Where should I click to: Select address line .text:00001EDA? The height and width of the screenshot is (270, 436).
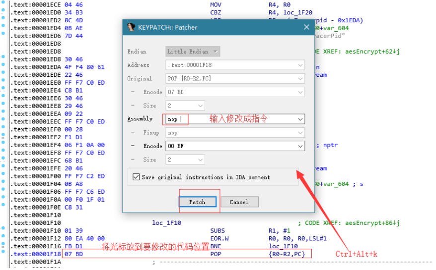[x=36, y=67]
